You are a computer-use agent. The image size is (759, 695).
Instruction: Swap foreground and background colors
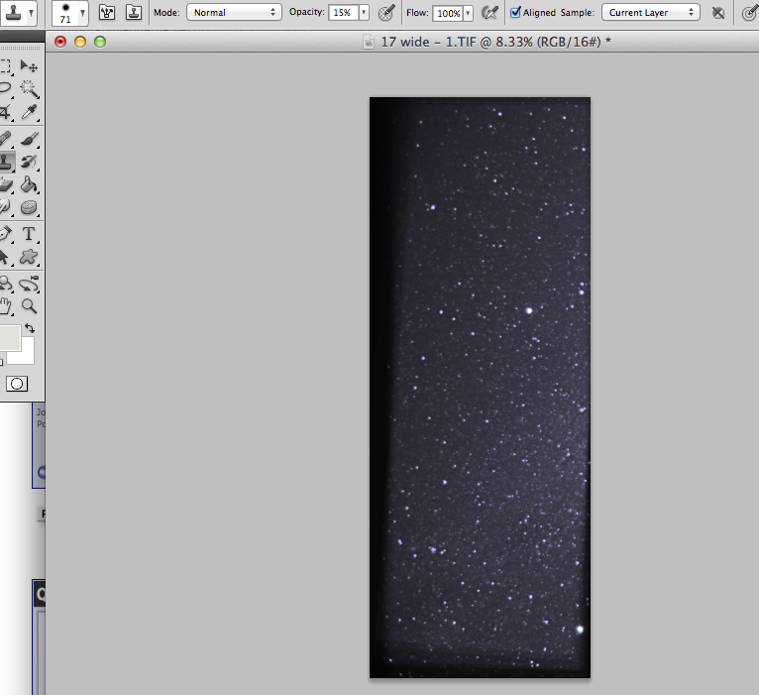[30, 328]
